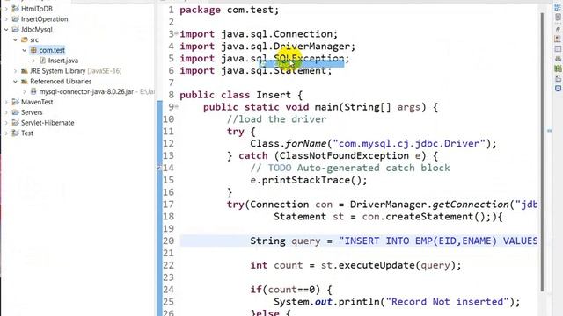The image size is (563, 316).
Task: Click class name 'Insert' on line 8
Action: [274, 95]
